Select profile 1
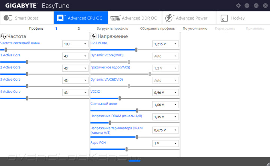Screen dimensions: 270x166 coord(56,29)
